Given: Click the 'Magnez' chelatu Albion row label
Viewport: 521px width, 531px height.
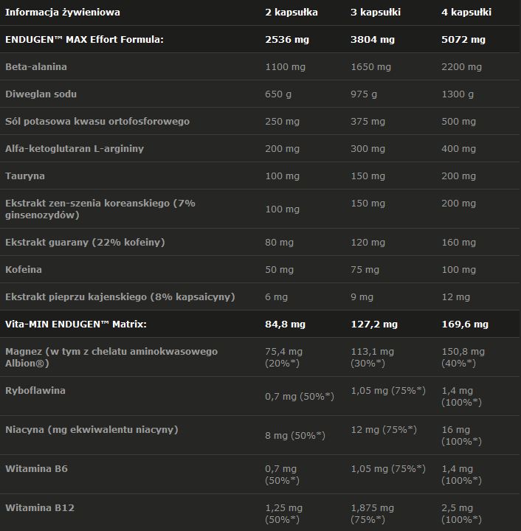Looking at the screenshot, I should click(111, 357).
